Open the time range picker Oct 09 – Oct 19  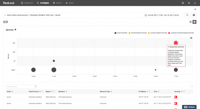[163, 15]
